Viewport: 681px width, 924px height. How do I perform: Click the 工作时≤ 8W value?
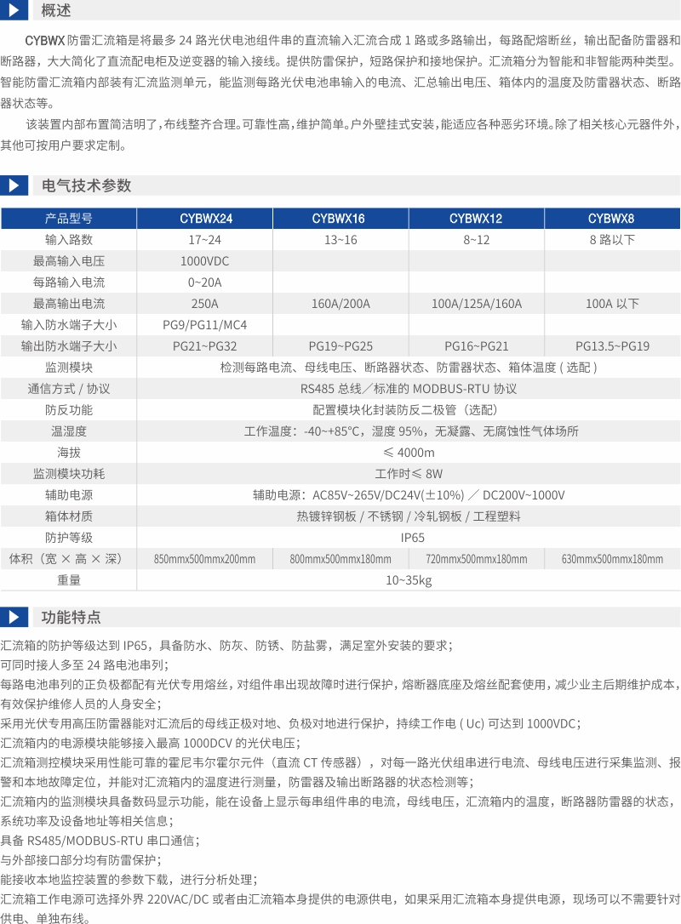tap(409, 473)
